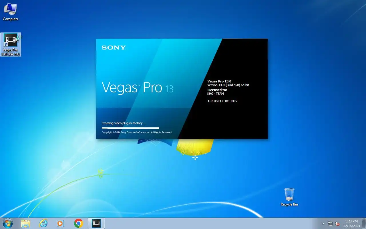Click the bold 'Vegas Pro 13.0' heading
The image size is (366, 229).
(219, 81)
